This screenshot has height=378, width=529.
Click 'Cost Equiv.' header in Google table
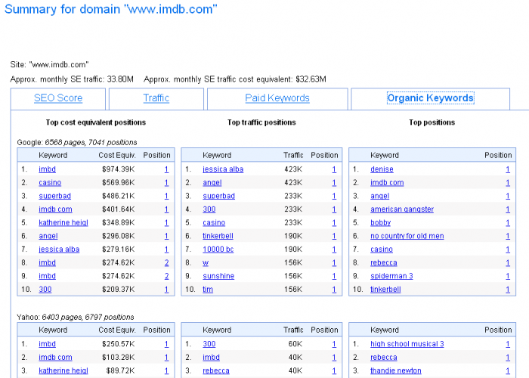tap(117, 155)
